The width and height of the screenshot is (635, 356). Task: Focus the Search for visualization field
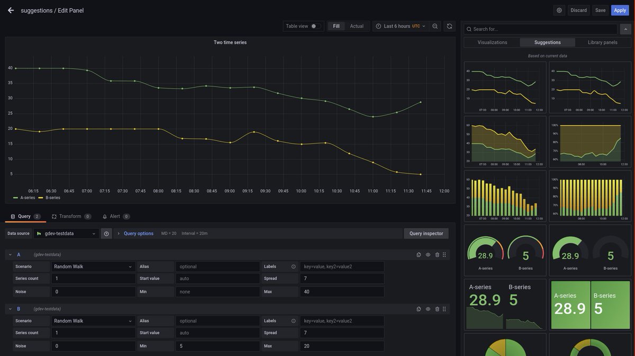[540, 29]
